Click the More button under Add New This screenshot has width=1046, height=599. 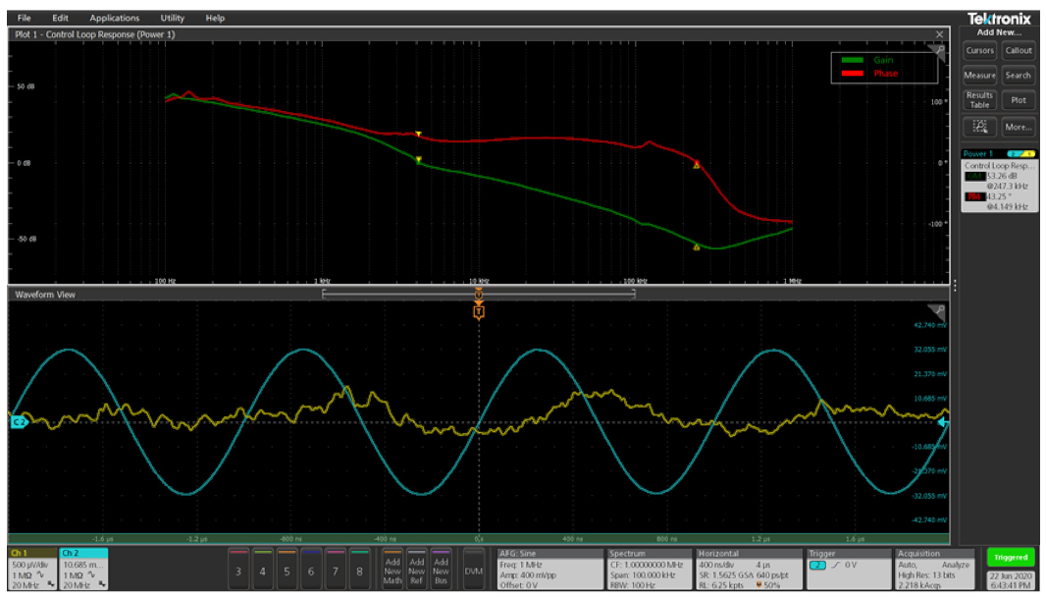click(x=1018, y=127)
